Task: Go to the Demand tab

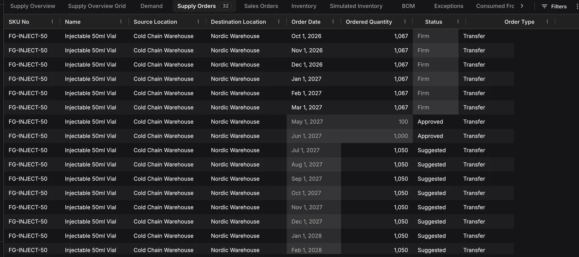Action: (x=151, y=6)
